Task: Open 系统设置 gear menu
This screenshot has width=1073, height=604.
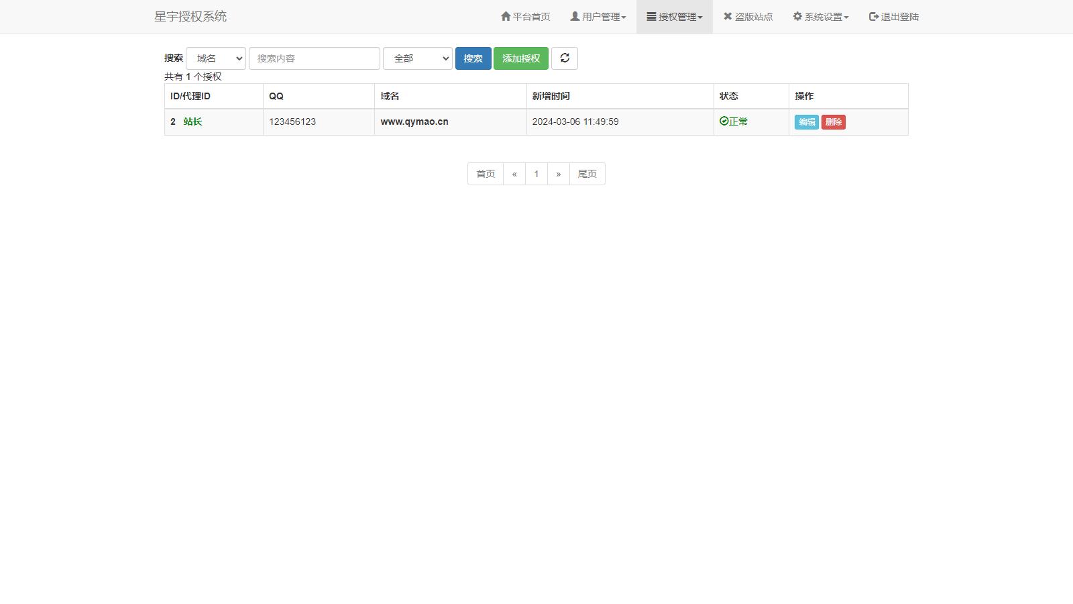Action: [x=820, y=17]
